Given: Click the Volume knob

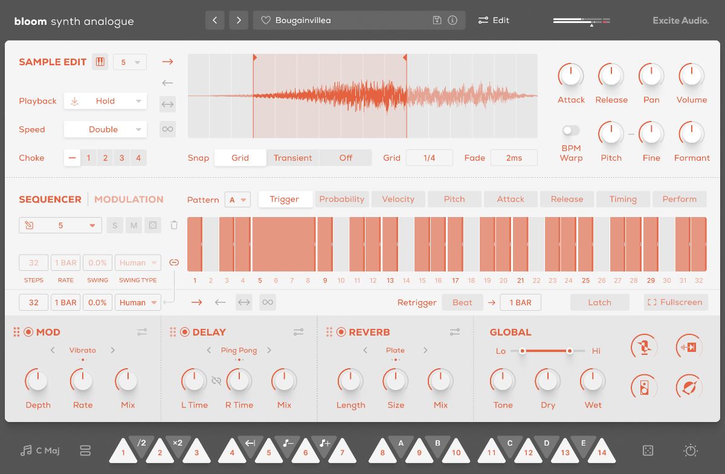Looking at the screenshot, I should point(692,76).
